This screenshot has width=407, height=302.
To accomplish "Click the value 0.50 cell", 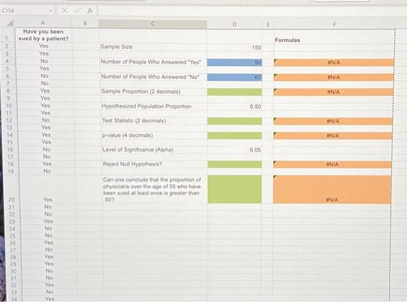I will (x=235, y=106).
